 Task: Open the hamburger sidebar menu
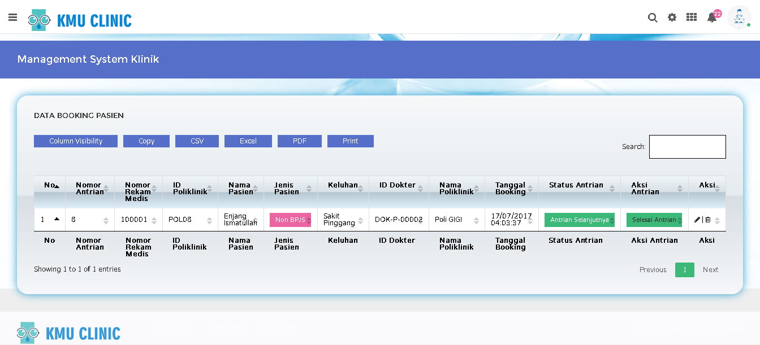click(12, 18)
